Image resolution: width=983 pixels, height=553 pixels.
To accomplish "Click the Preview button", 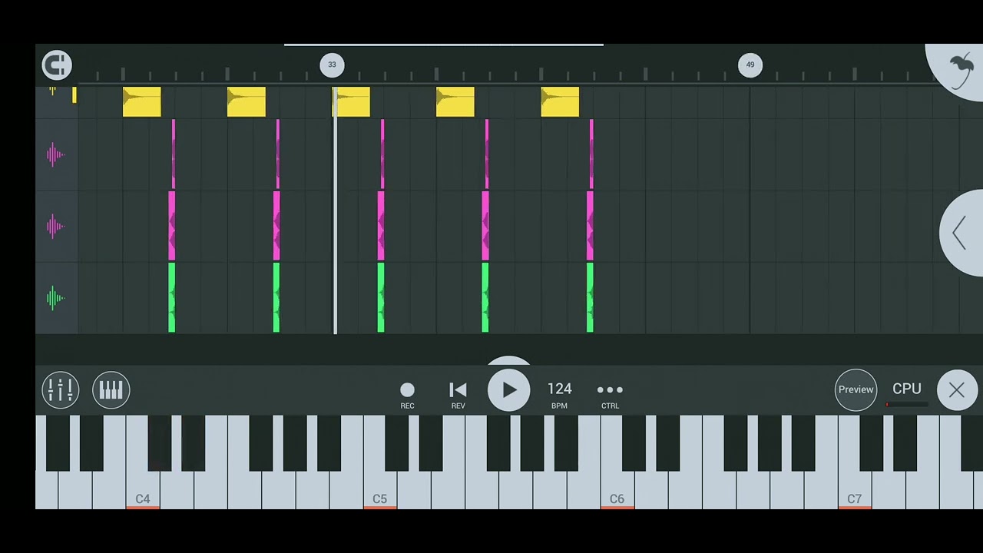I will 856,390.
